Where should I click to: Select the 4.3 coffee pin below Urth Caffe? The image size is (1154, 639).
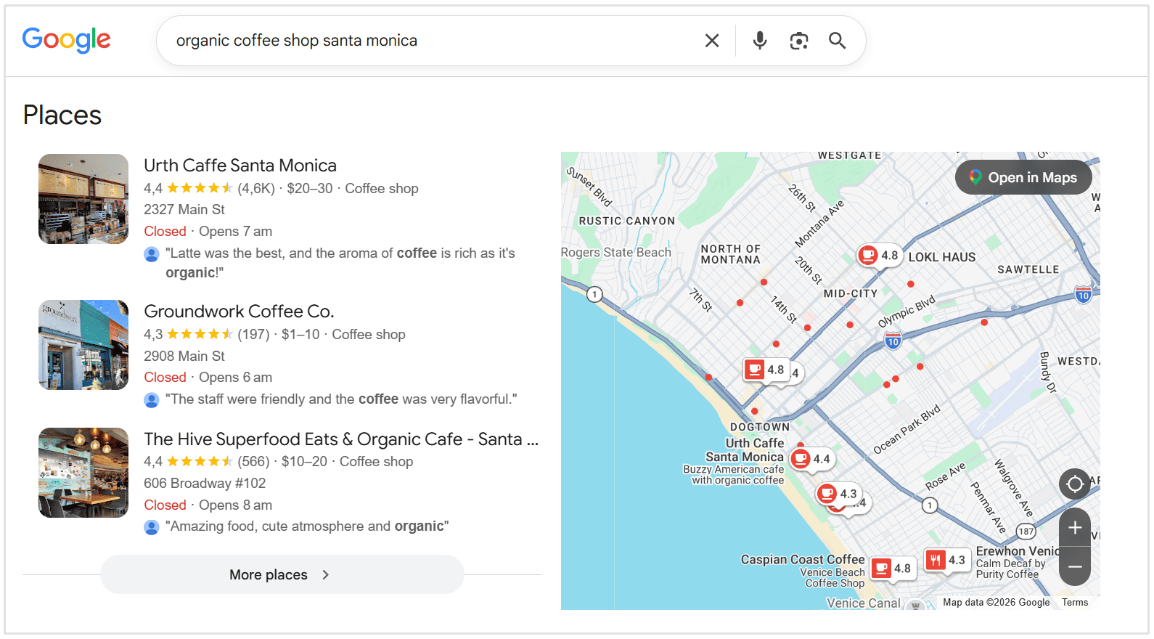click(838, 494)
